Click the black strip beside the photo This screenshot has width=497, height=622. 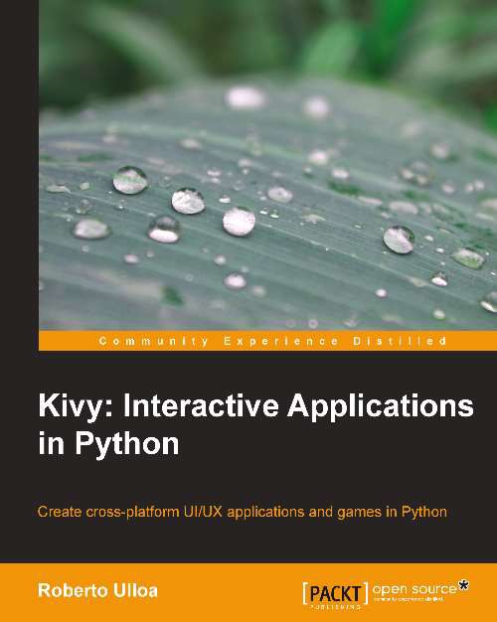[x=19, y=175]
